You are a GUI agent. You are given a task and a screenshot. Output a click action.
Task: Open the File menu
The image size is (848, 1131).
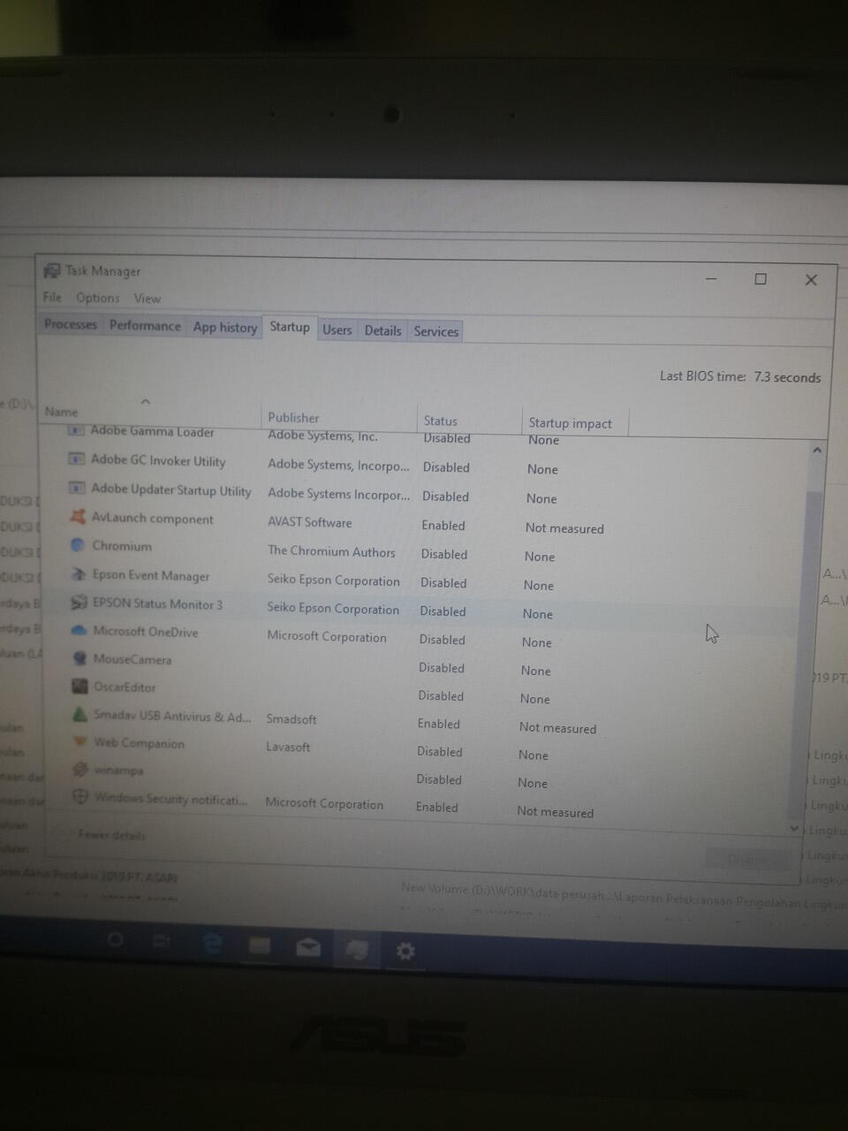(x=52, y=297)
